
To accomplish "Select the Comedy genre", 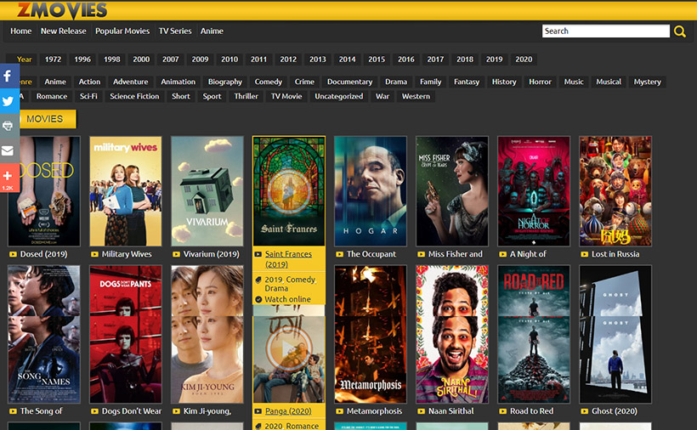I will [x=268, y=82].
